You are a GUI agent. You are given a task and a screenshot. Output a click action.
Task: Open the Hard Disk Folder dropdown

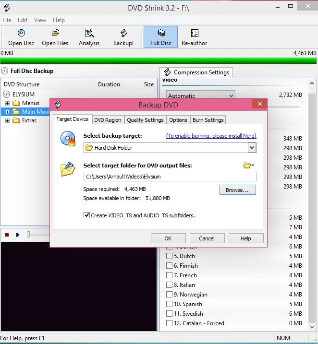252,148
